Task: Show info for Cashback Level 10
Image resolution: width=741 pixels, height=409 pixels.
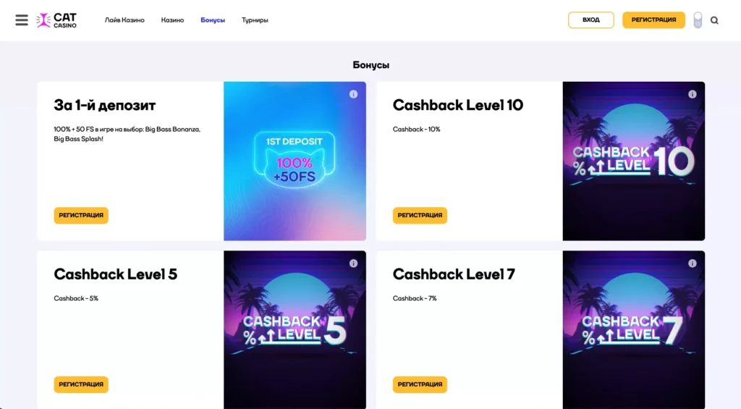Action: 693,94
